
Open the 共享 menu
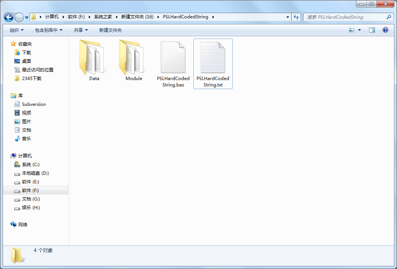(81, 30)
